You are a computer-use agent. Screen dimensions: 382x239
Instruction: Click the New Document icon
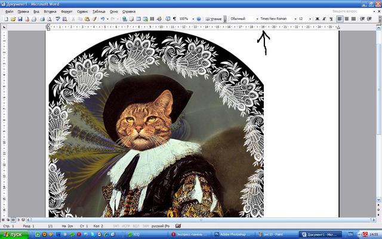pos(5,19)
